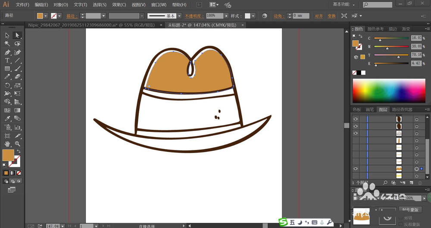Viewport: 431px width, 228px height.
Task: Select the Hand tool
Action: pos(7,144)
